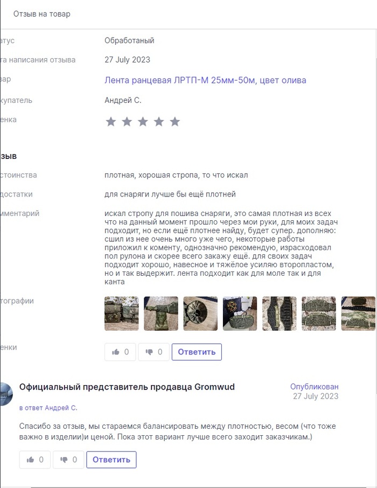Image resolution: width=377 pixels, height=488 pixels.
Task: Dislike the Gromwud seller reply
Action: click(x=68, y=459)
